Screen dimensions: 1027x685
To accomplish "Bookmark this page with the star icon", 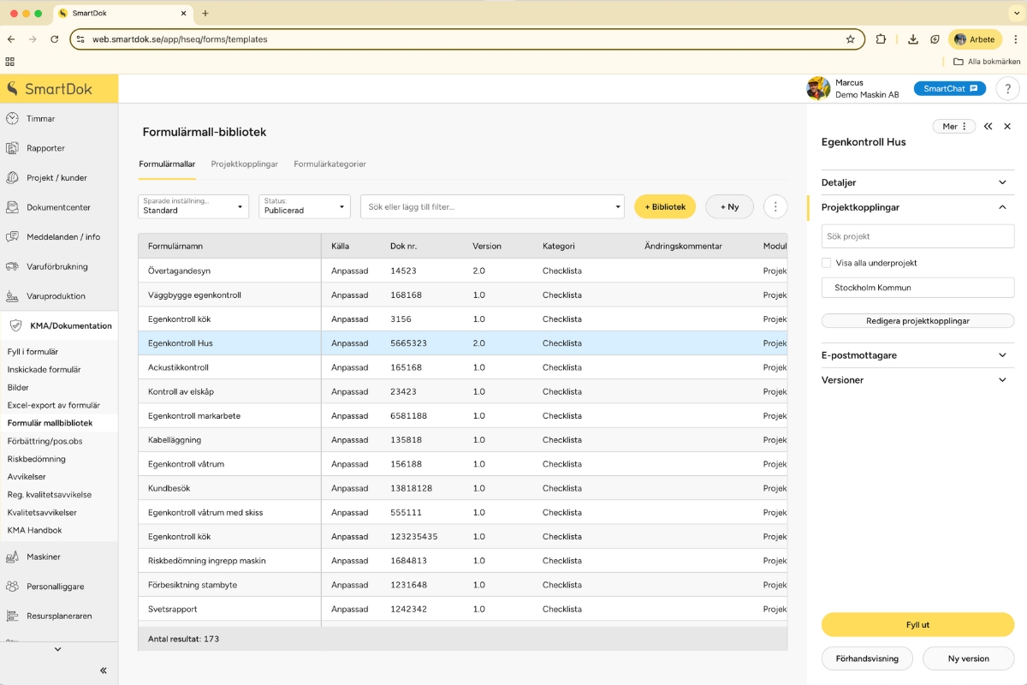I will (850, 39).
